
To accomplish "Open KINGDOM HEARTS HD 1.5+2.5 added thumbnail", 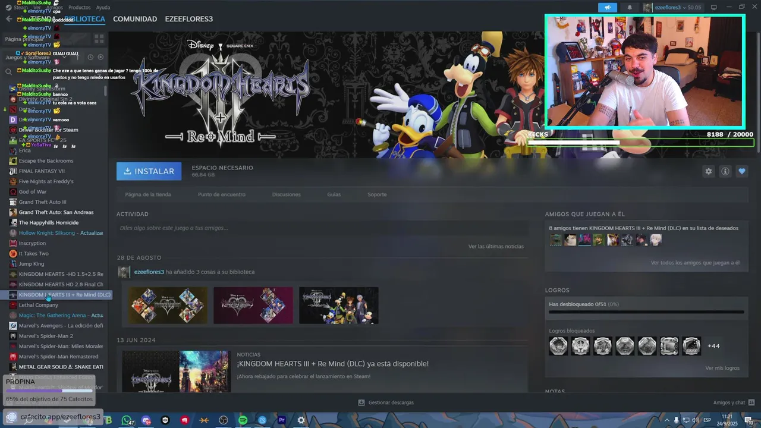I will click(168, 306).
